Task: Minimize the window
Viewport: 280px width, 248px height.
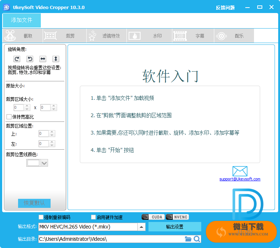Action: [247, 8]
